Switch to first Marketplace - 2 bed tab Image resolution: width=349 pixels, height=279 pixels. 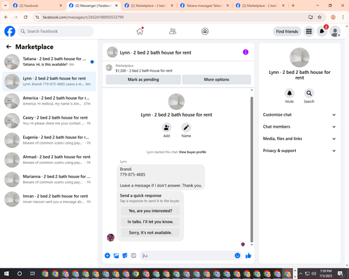pos(149,6)
